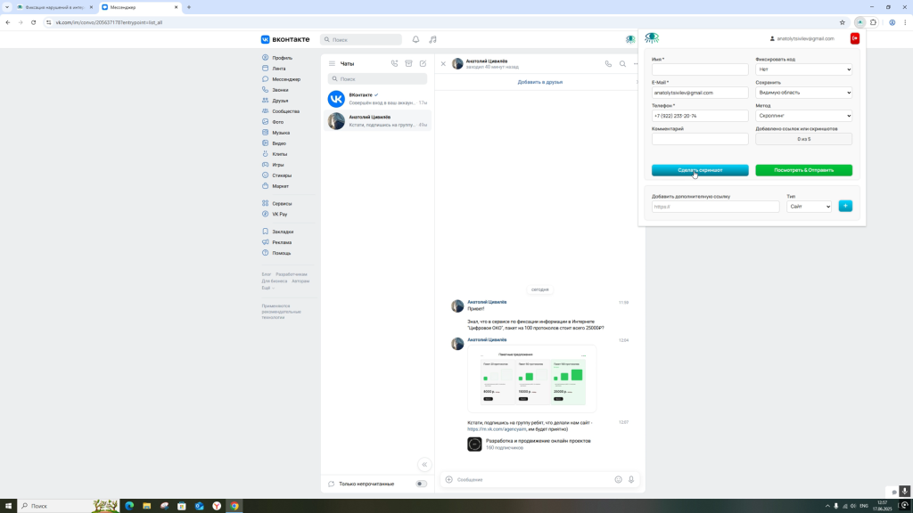
Task: Click the red logout icon in extension popup
Action: 854,38
